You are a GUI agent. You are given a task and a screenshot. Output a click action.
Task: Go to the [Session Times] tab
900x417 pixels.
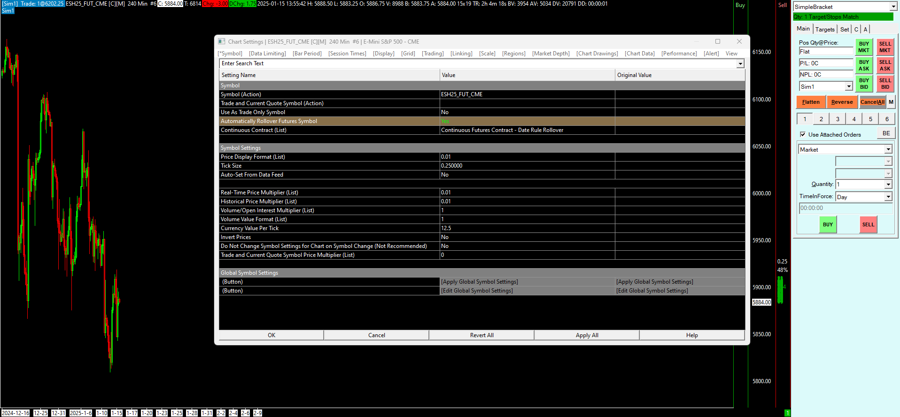(347, 54)
